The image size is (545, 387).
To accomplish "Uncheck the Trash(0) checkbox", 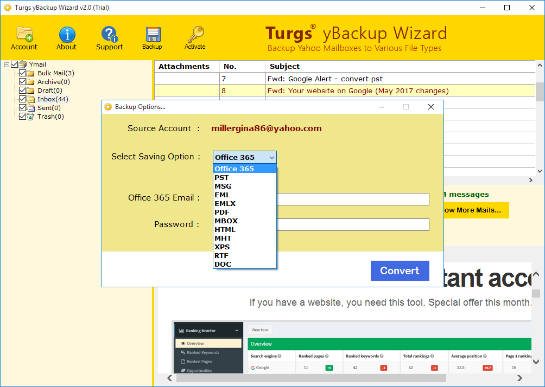I will tap(23, 117).
